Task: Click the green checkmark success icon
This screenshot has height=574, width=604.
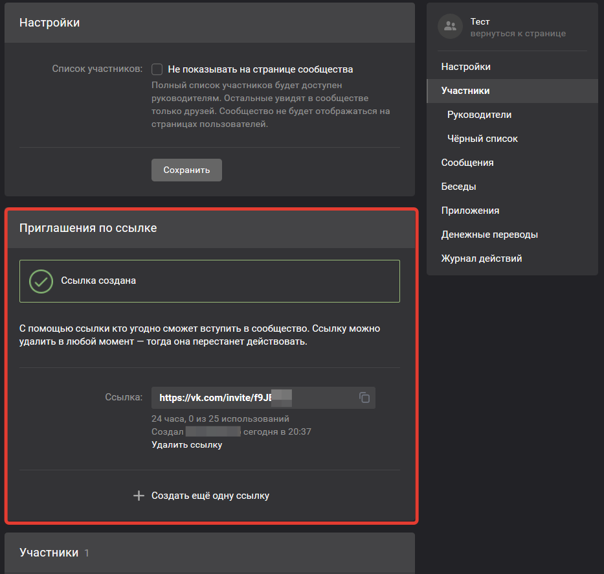Action: tap(41, 281)
